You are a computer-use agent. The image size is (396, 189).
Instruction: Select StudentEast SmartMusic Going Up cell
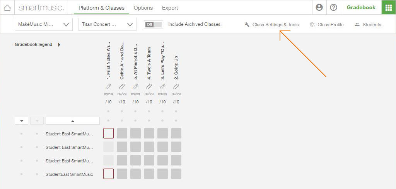pos(176,174)
